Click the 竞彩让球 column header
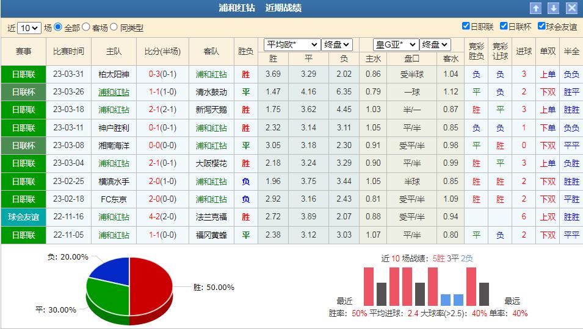The image size is (583, 329). (500, 52)
